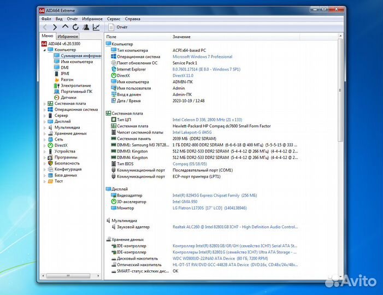Select AIDA64 v6.20.5300 root node
This screenshot has height=295, width=383.
pyautogui.click(x=61, y=44)
